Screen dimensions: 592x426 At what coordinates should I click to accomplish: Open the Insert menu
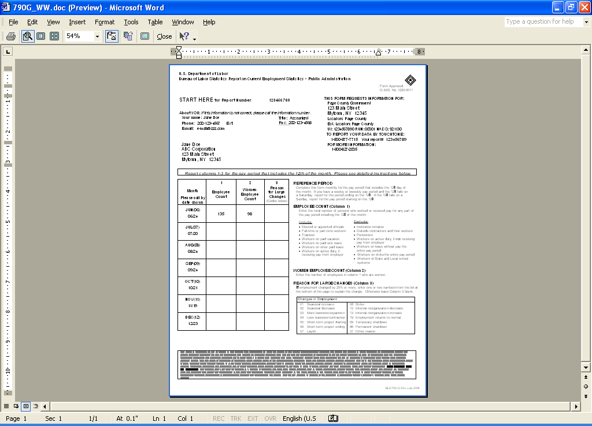77,22
